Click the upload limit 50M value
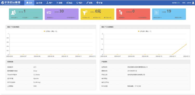The width and height of the screenshot is (195, 95). 35,86
